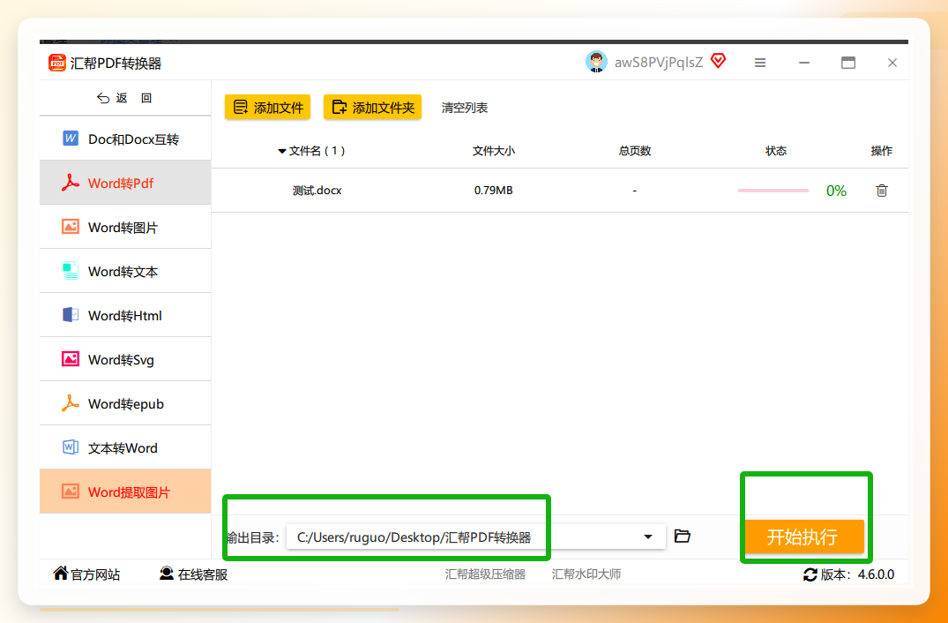Click the green 0% status value
The height and width of the screenshot is (623, 948).
coord(836,191)
